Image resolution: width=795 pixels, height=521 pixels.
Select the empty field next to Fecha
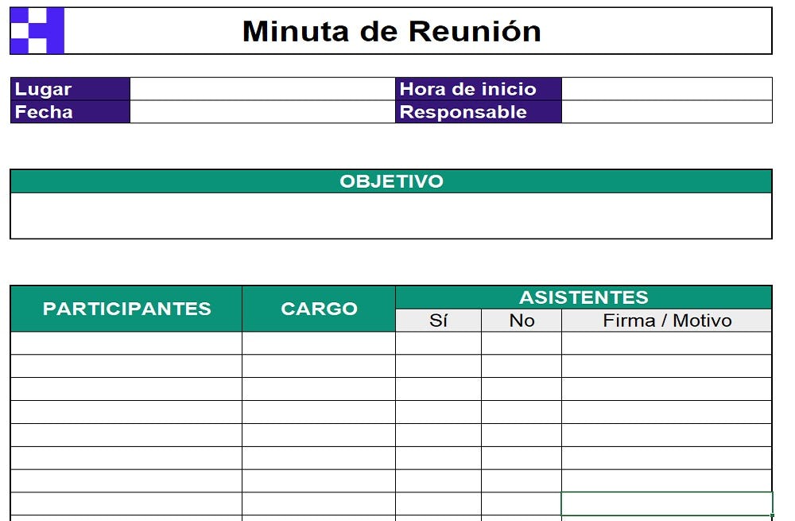[262, 112]
